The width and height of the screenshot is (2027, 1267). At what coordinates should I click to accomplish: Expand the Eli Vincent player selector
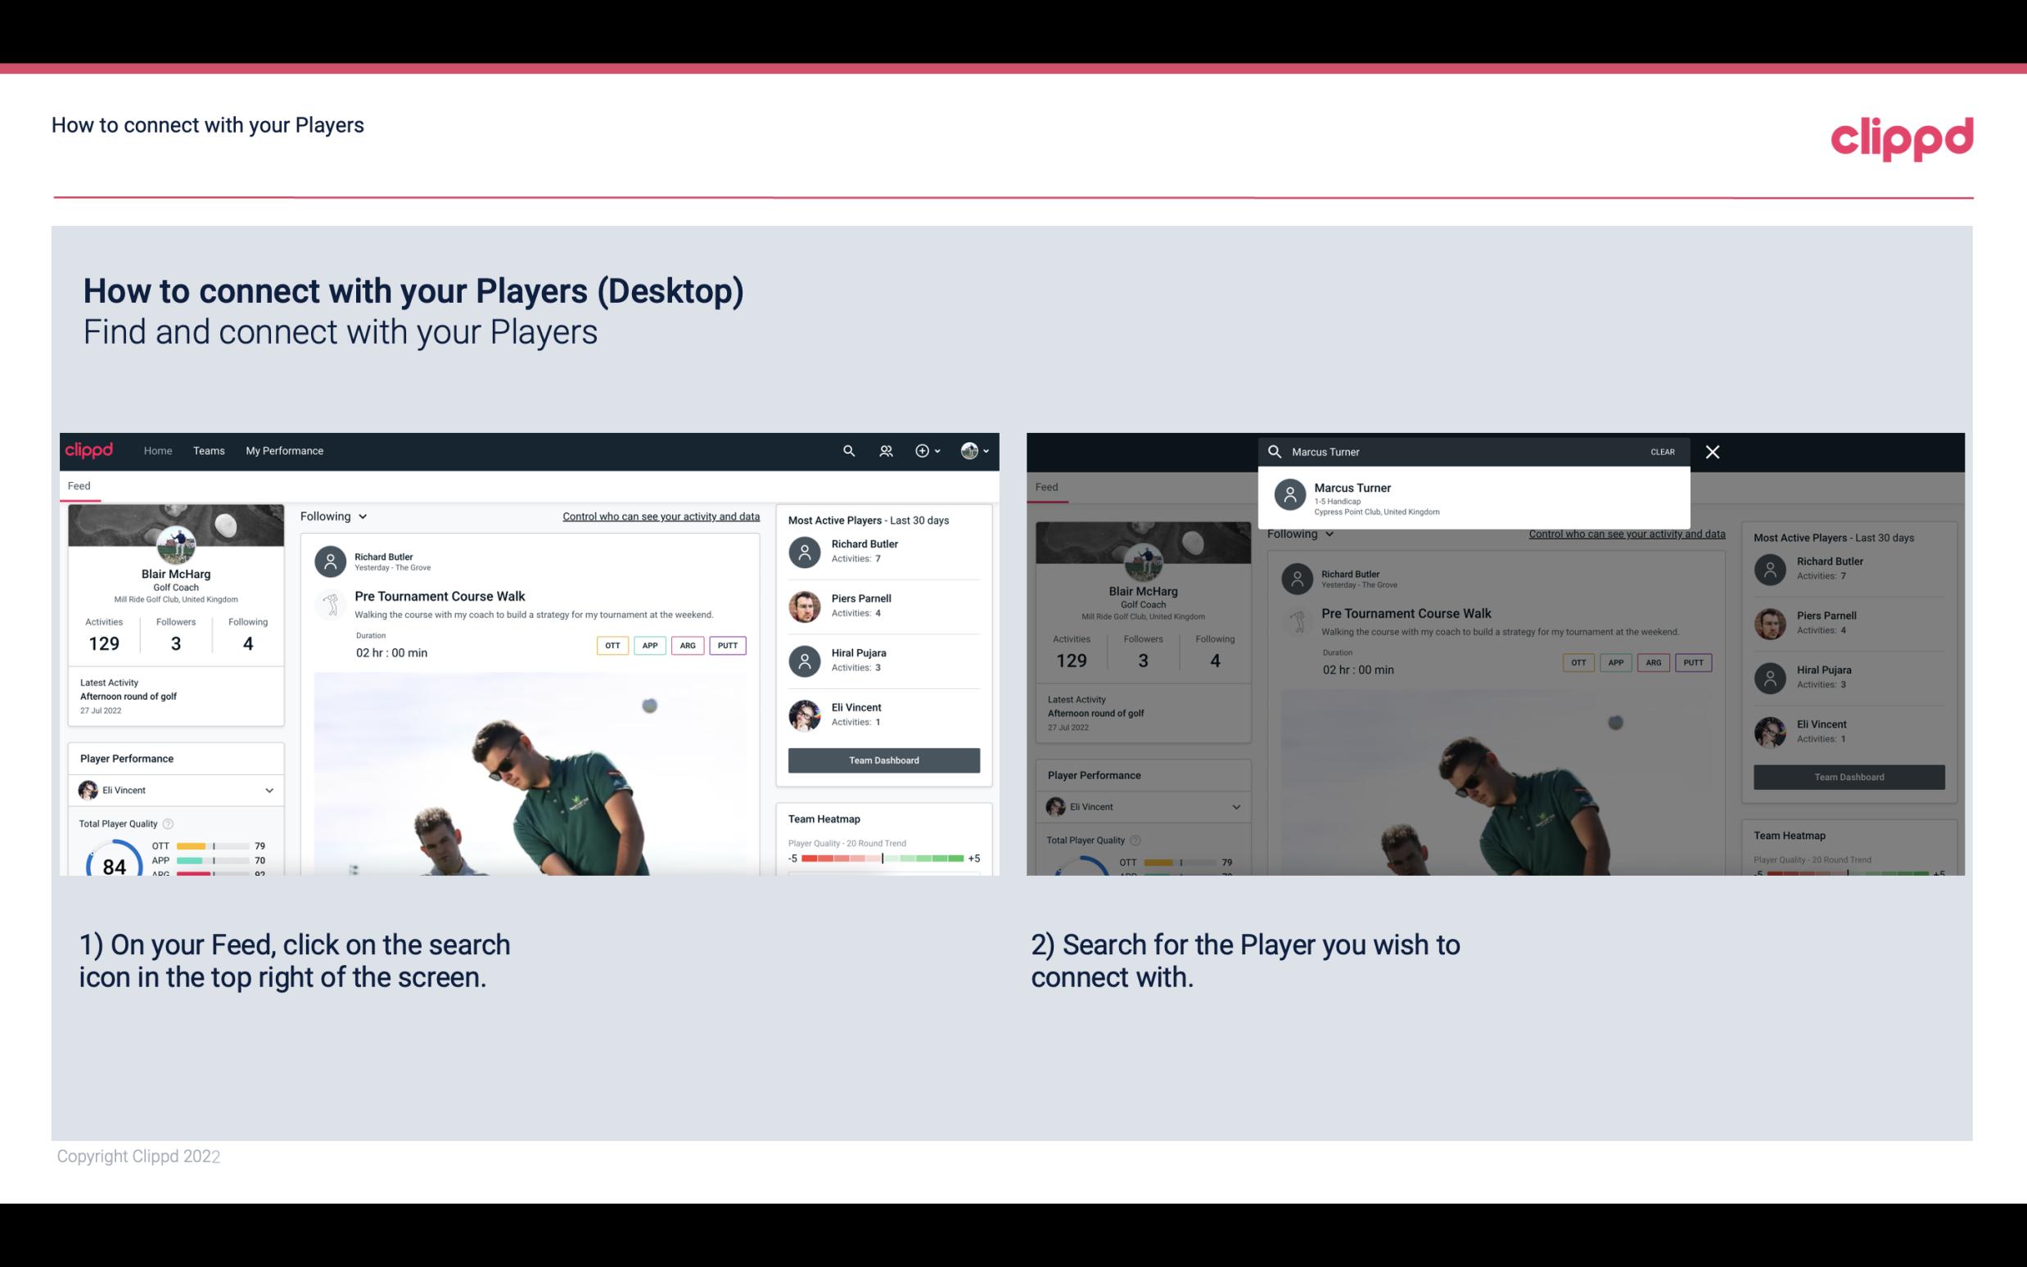click(x=269, y=790)
